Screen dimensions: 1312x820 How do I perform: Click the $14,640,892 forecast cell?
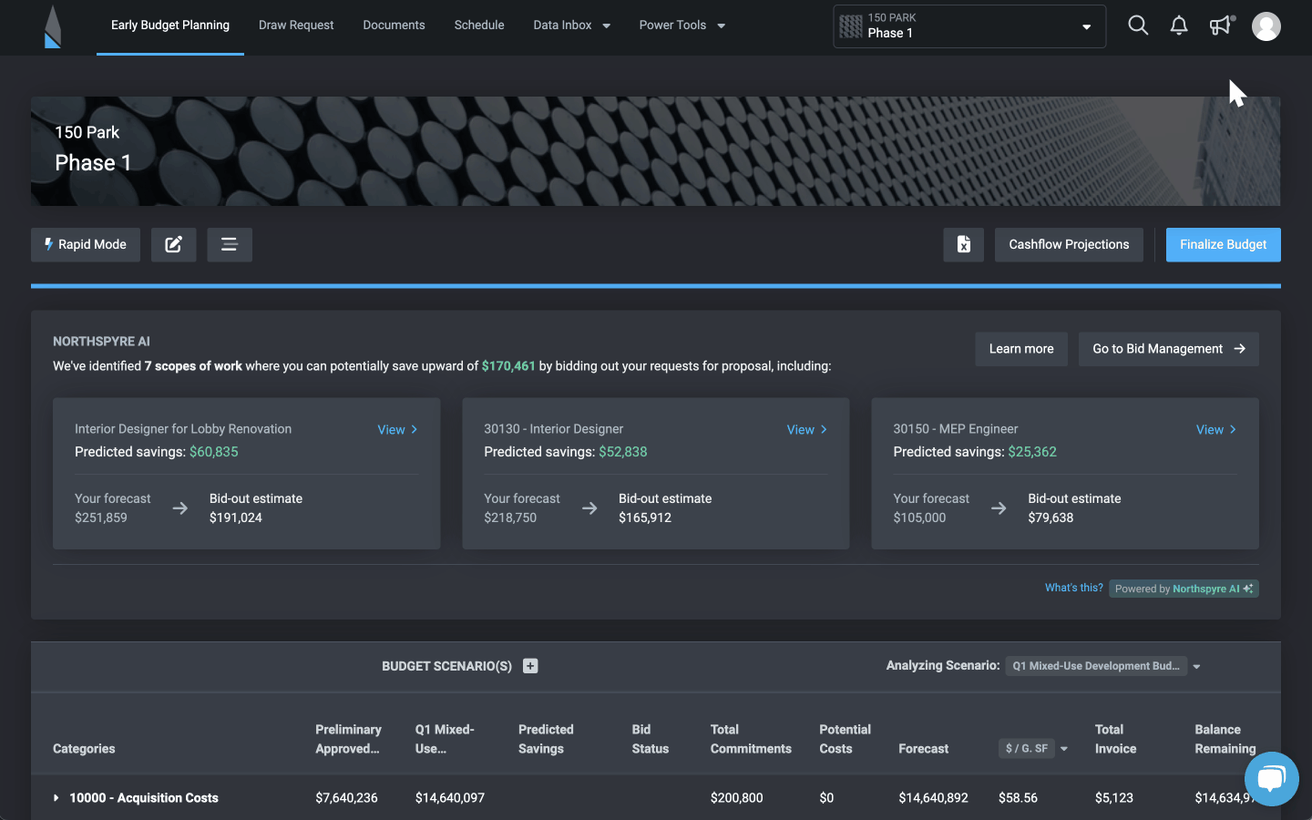933,798
